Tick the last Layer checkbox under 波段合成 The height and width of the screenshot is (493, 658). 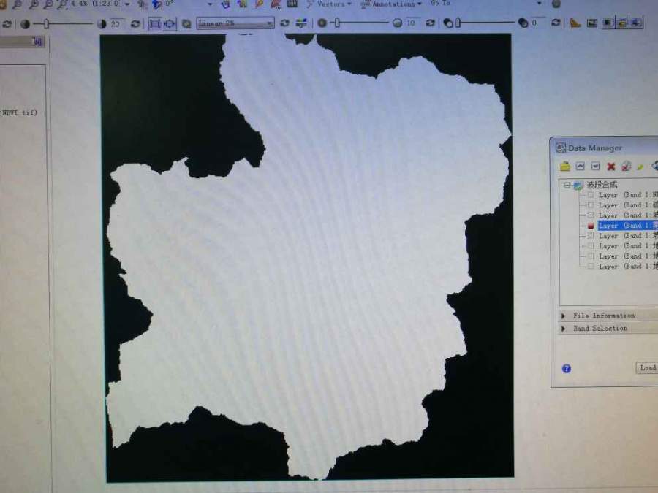coord(591,266)
